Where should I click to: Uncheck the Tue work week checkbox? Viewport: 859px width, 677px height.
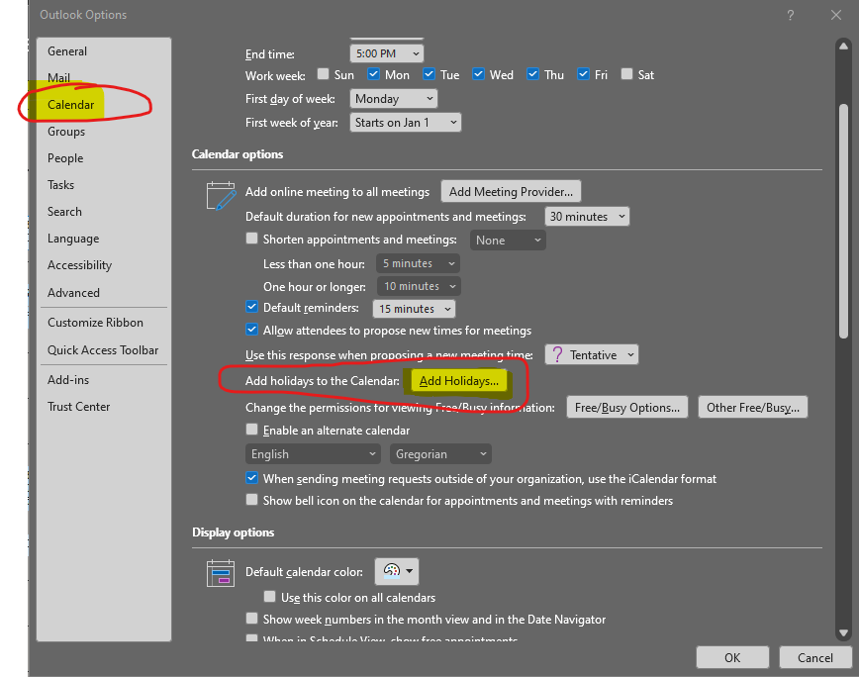[429, 74]
